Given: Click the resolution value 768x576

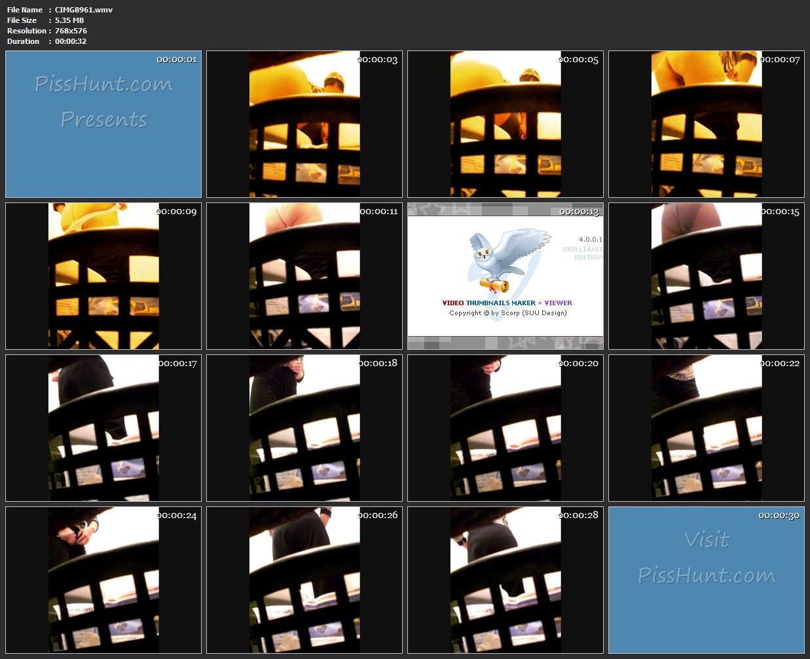Looking at the screenshot, I should (x=71, y=31).
